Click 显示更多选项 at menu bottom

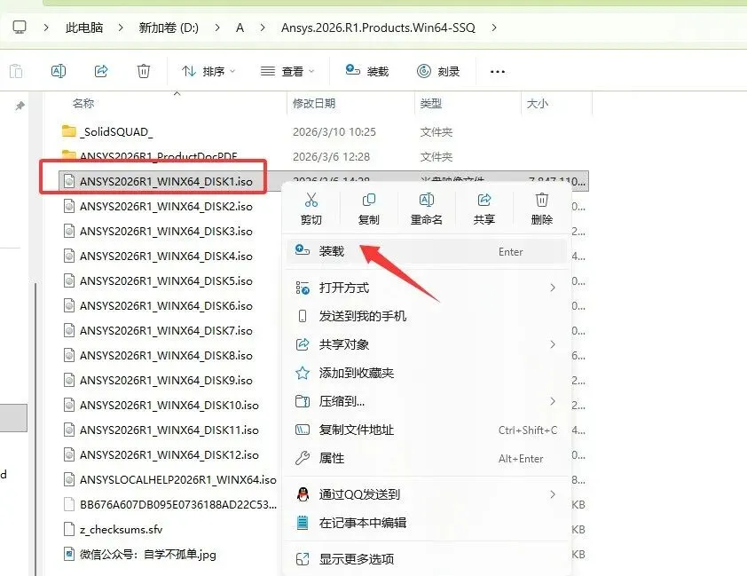pyautogui.click(x=427, y=559)
